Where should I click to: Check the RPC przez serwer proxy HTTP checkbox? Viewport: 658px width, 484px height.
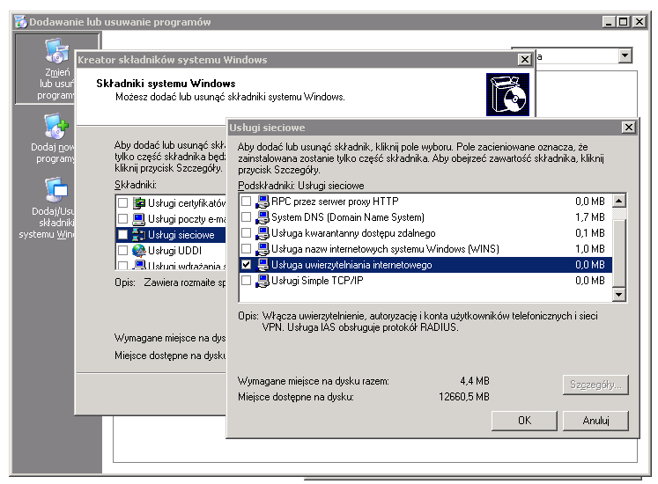point(247,202)
